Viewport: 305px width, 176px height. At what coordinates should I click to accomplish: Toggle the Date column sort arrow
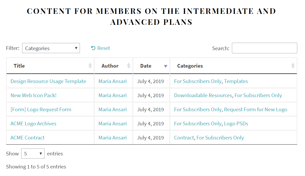coord(166,66)
